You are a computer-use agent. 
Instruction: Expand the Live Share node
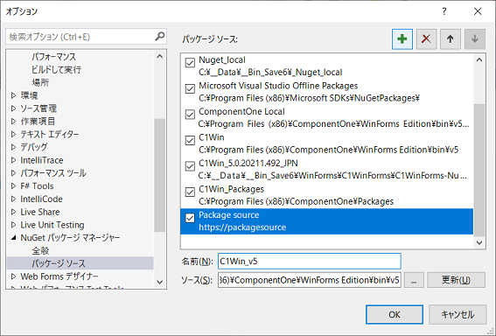(x=14, y=212)
